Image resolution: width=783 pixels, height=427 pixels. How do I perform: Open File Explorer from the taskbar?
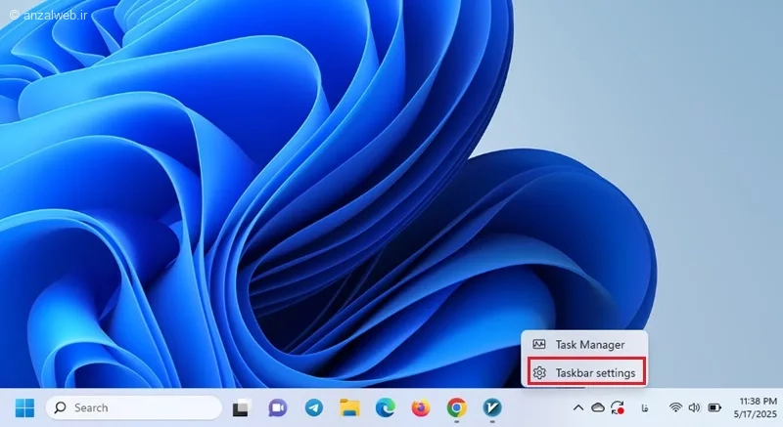[349, 408]
